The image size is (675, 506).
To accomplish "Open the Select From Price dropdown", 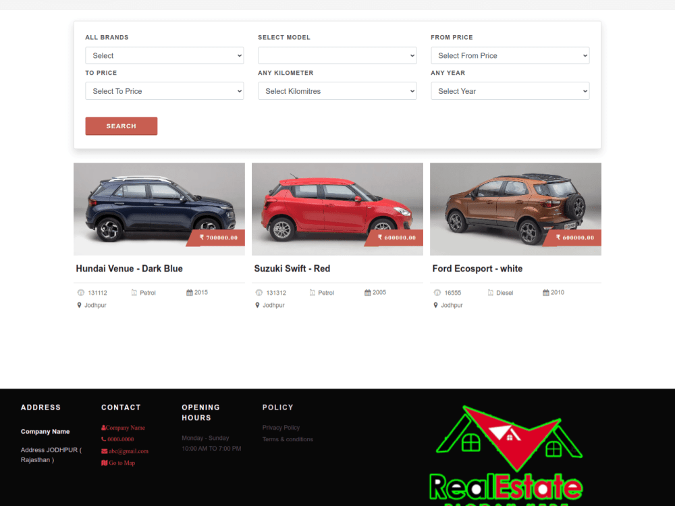I will (x=510, y=55).
